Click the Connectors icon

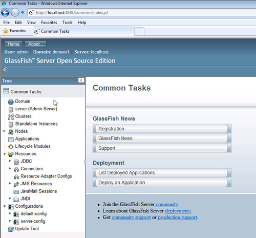click(x=16, y=169)
